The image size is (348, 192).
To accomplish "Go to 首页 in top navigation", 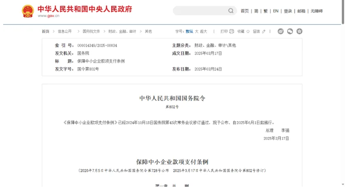I will pyautogui.click(x=245, y=11).
